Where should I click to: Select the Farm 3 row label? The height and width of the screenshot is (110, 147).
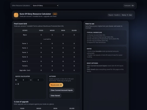[25, 52]
